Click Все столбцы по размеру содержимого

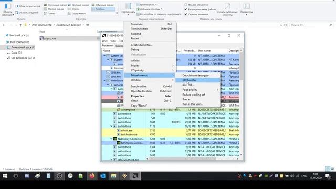(159, 14)
